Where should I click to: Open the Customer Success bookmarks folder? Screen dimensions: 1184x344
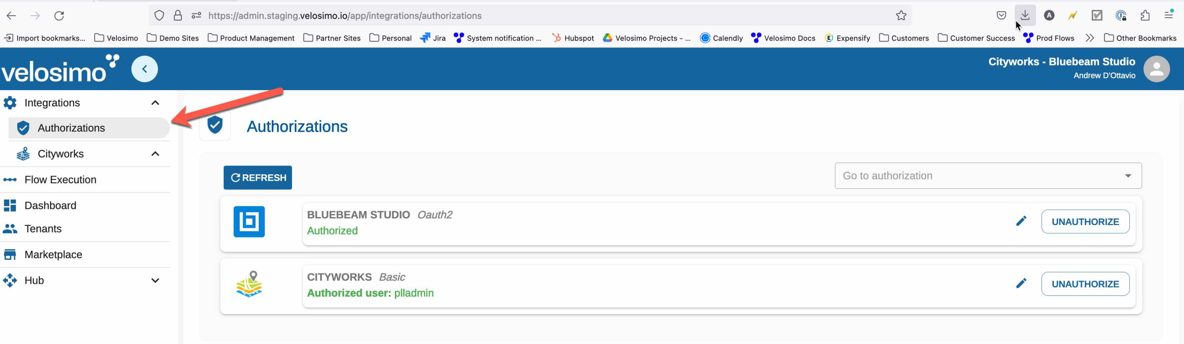976,38
